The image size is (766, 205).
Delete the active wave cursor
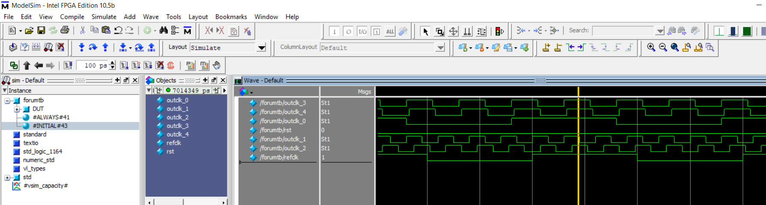click(558, 47)
